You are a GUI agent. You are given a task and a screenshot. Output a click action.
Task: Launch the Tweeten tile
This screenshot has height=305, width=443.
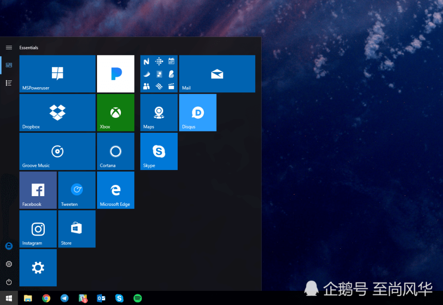click(77, 190)
